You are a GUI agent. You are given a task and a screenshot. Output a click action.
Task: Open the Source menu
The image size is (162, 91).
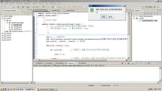(x=12, y=3)
